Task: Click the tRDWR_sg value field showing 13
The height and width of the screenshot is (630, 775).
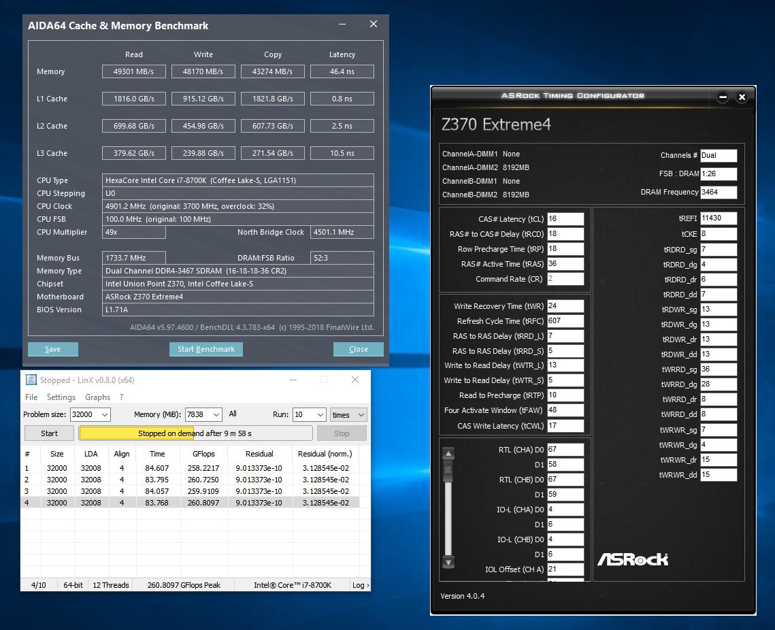Action: tap(719, 310)
